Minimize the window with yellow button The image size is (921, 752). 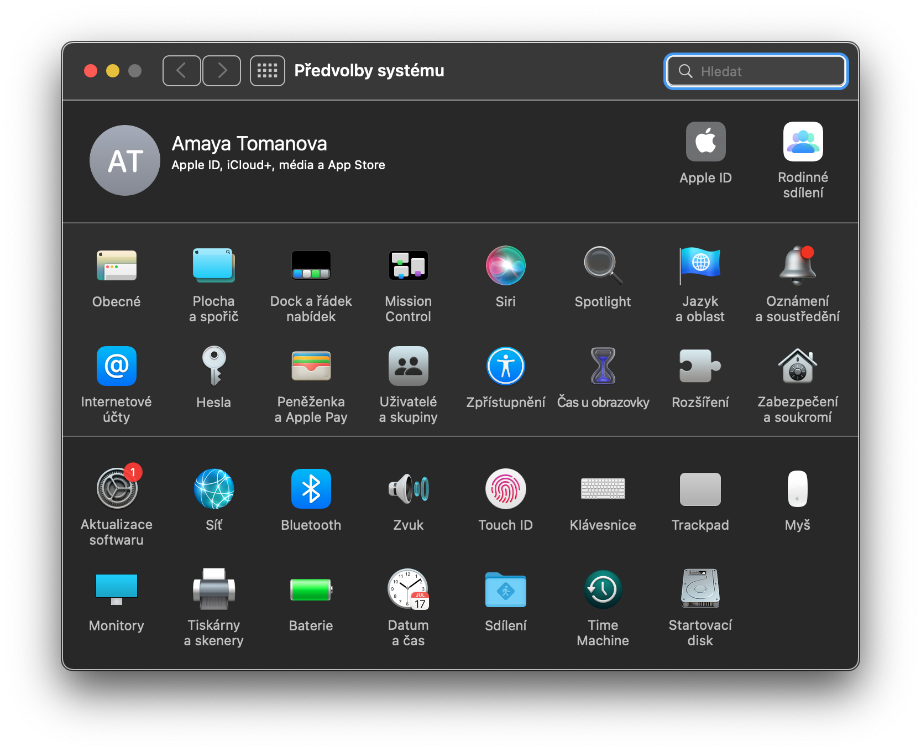113,71
